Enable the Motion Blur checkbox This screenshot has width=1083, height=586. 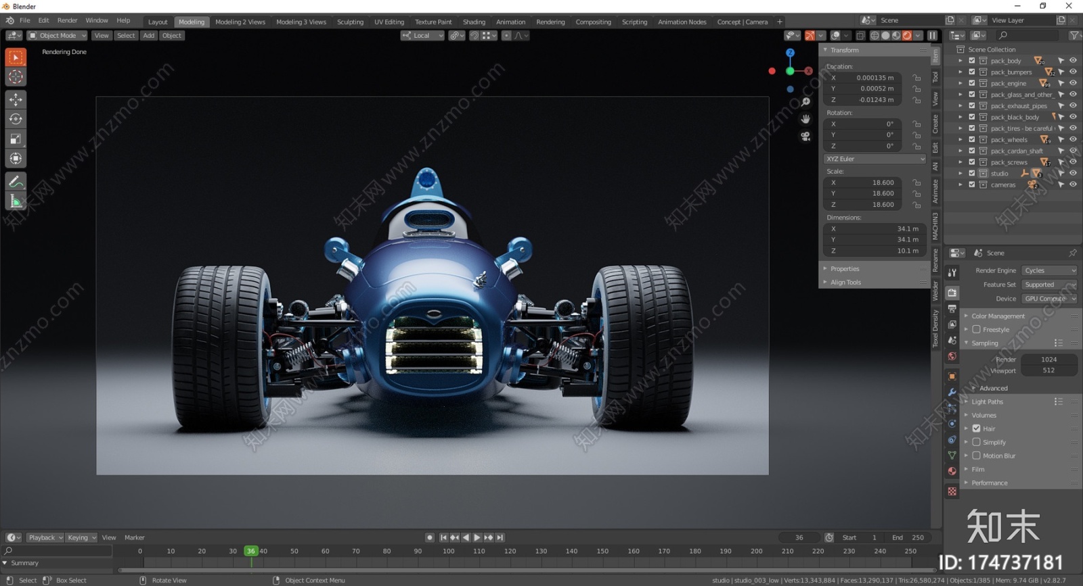pyautogui.click(x=976, y=456)
